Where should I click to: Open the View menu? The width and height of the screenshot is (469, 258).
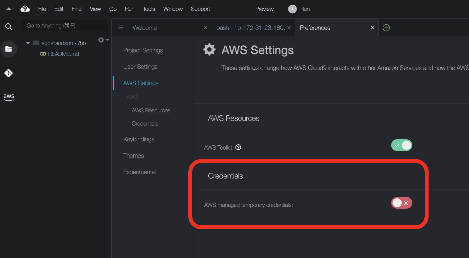coord(95,9)
